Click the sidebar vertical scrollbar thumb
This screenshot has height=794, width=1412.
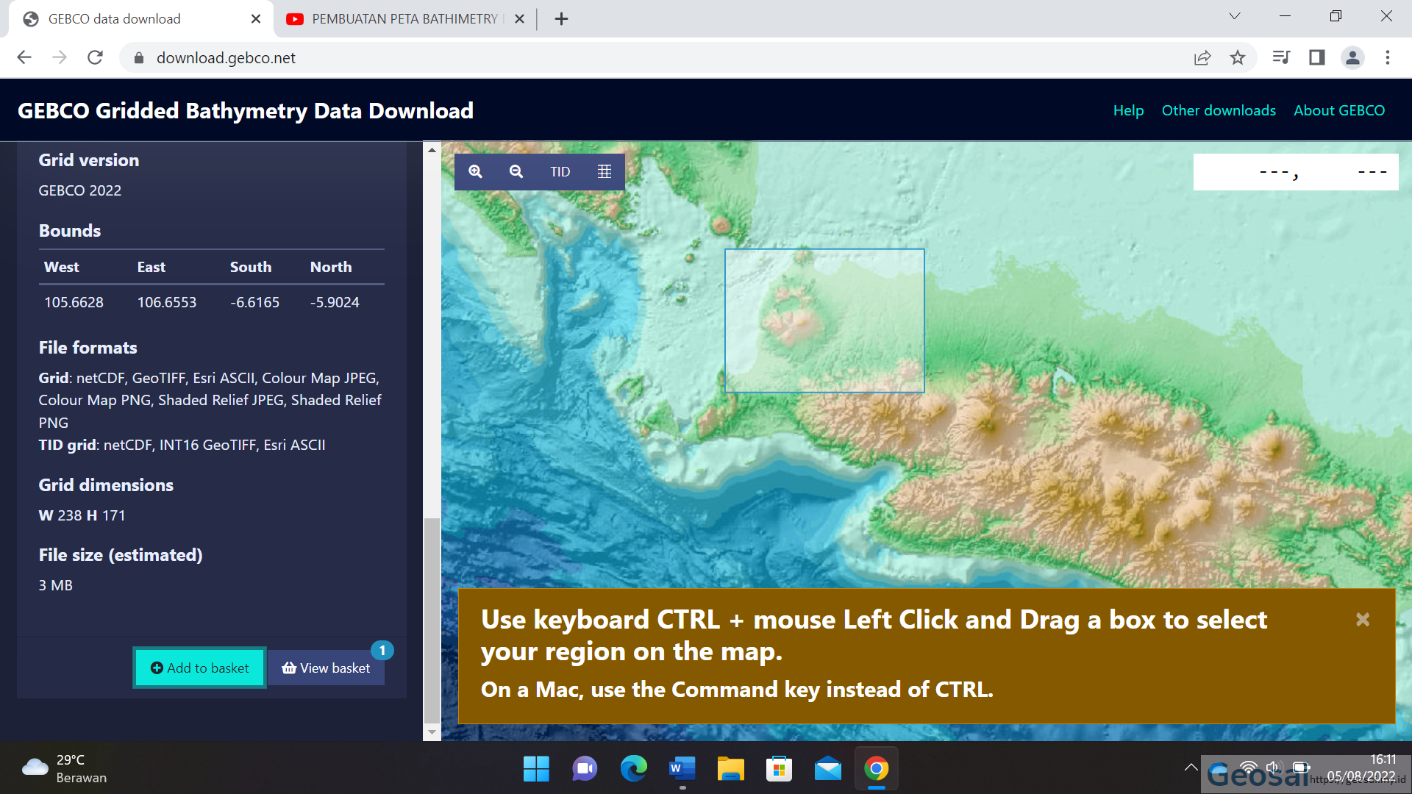tap(432, 620)
